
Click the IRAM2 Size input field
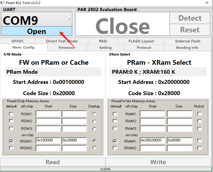(x=180, y=148)
